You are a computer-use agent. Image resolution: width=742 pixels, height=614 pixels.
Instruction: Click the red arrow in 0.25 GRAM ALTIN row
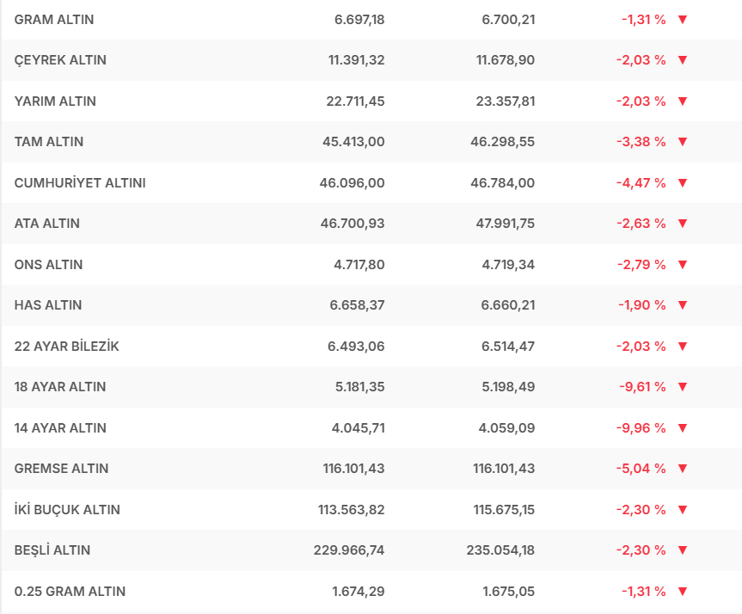click(x=683, y=592)
